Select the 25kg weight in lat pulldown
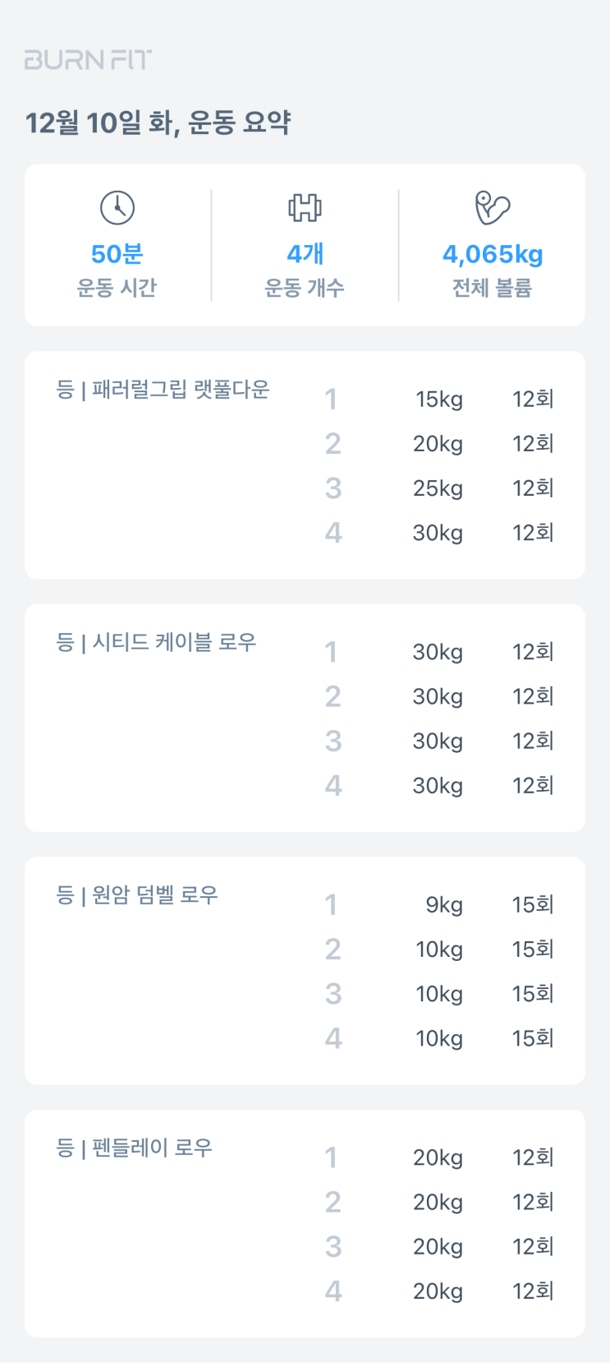Image resolution: width=610 pixels, height=1363 pixels. point(438,488)
